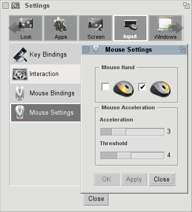This screenshot has height=212, width=192.
Task: Click the Settings window menu box
Action: click(5, 6)
